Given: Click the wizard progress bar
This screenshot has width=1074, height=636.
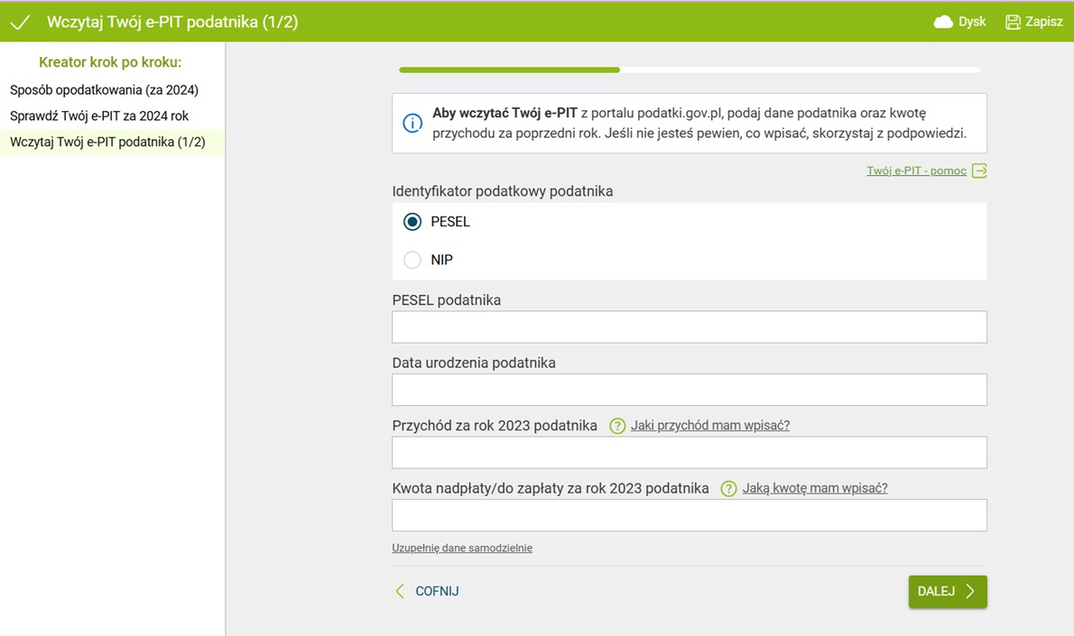Looking at the screenshot, I should (x=690, y=69).
